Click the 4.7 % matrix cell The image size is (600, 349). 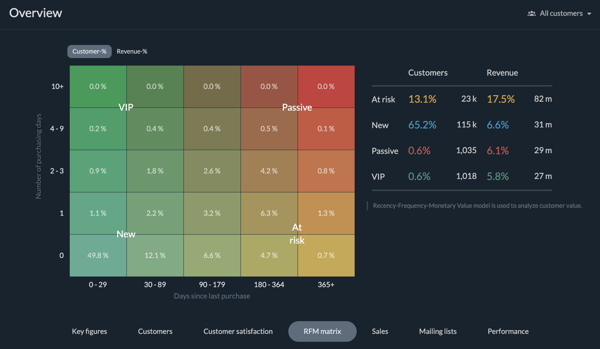269,256
